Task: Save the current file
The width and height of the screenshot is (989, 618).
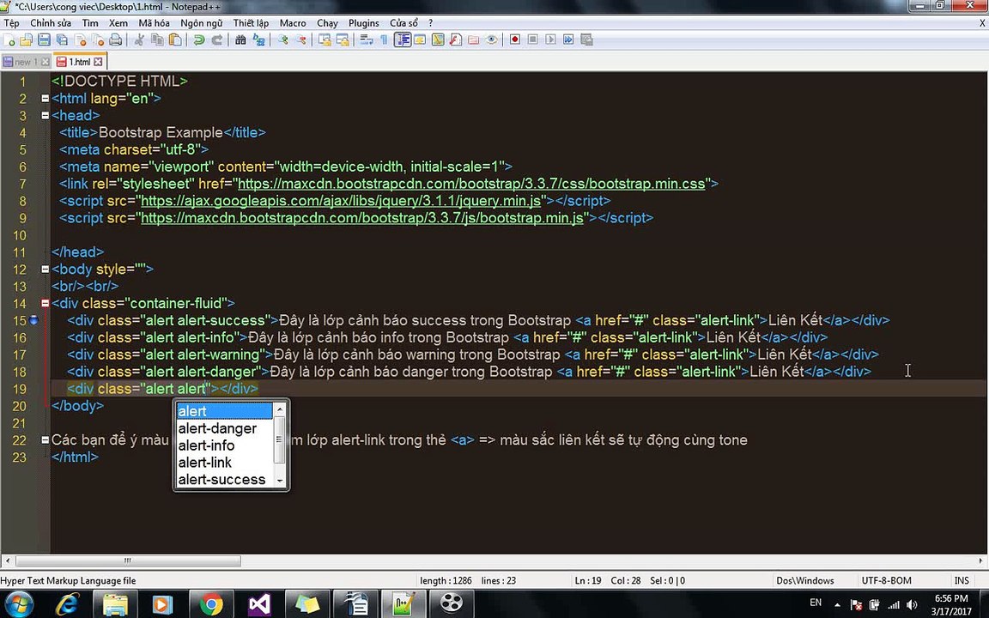Action: tap(44, 39)
